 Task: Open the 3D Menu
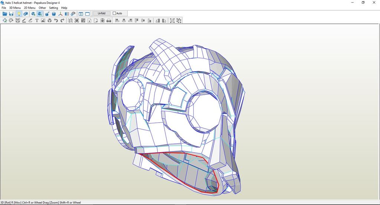[x=15, y=8]
